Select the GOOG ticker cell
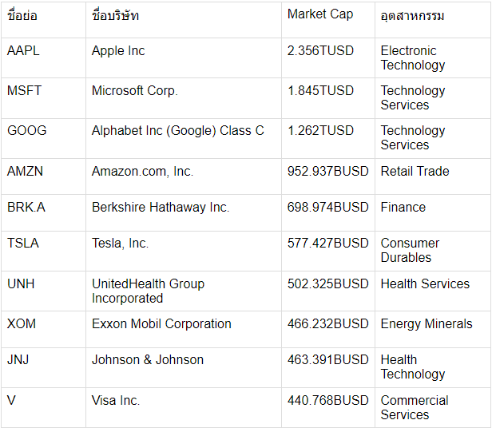 26,131
